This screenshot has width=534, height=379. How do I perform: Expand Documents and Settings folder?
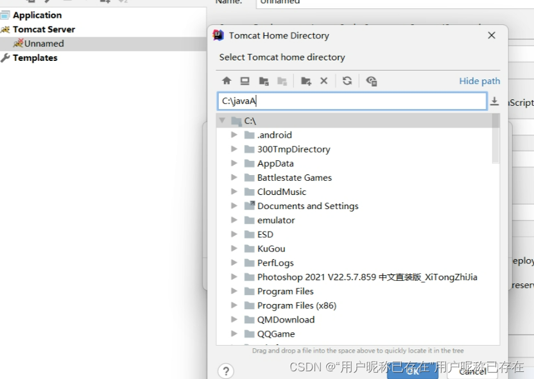point(234,206)
